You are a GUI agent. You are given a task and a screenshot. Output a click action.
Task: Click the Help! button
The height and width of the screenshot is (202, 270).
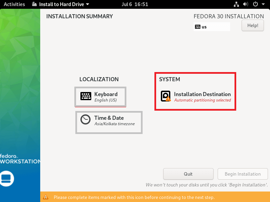[253, 25]
